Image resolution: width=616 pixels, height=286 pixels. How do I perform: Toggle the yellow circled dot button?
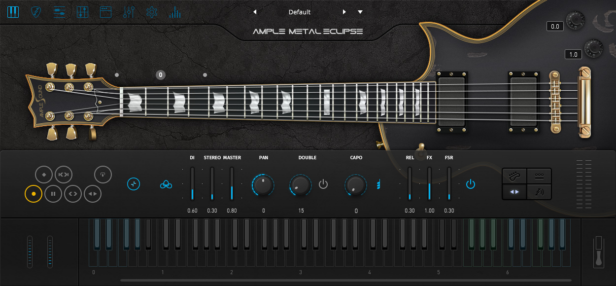pyautogui.click(x=34, y=194)
